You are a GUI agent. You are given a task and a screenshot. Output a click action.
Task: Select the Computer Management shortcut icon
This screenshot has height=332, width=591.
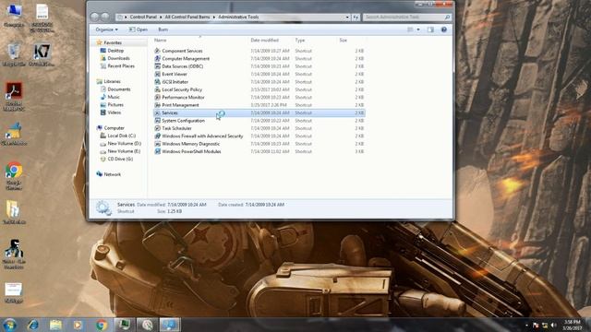coord(158,58)
